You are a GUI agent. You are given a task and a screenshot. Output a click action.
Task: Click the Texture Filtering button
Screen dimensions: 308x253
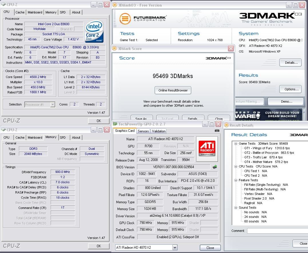coord(249,101)
